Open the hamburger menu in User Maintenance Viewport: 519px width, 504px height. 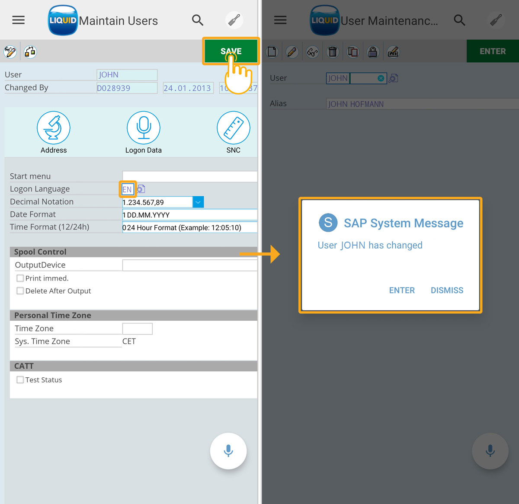click(280, 20)
